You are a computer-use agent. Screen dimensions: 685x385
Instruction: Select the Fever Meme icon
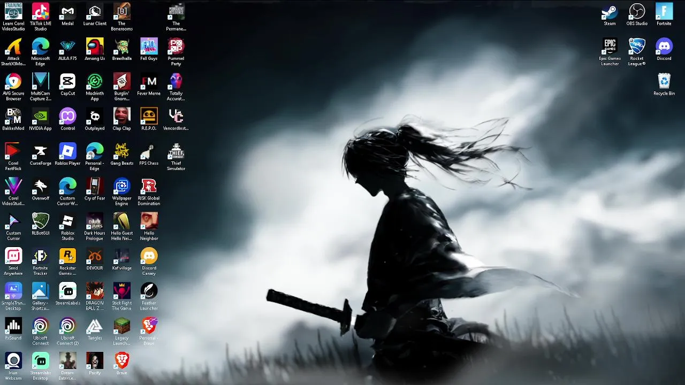[149, 84]
